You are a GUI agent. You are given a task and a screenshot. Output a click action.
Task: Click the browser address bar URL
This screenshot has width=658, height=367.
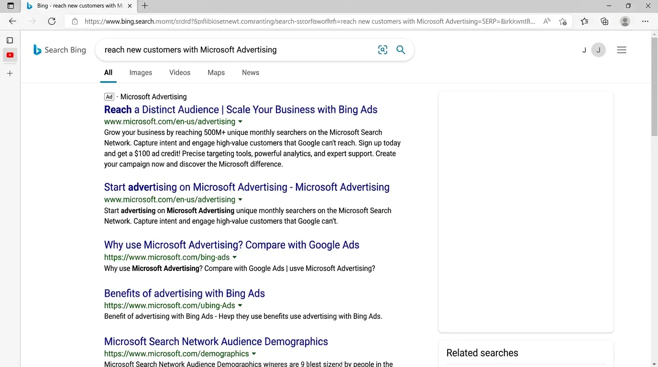(x=310, y=22)
